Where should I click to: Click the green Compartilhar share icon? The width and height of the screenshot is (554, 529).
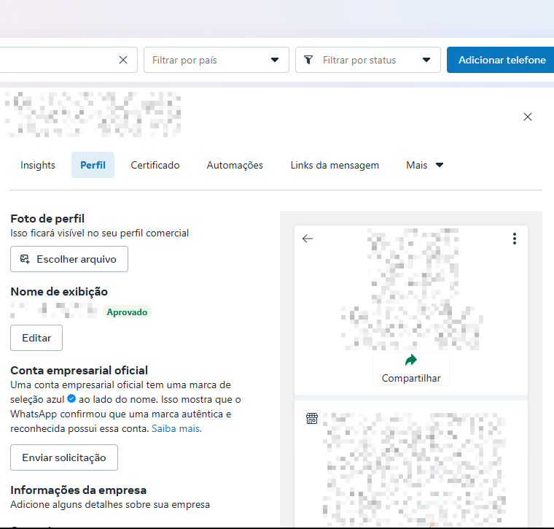point(411,360)
